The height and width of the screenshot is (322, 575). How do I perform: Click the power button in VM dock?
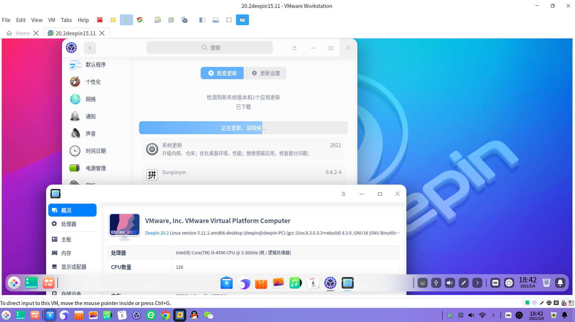pyautogui.click(x=509, y=283)
